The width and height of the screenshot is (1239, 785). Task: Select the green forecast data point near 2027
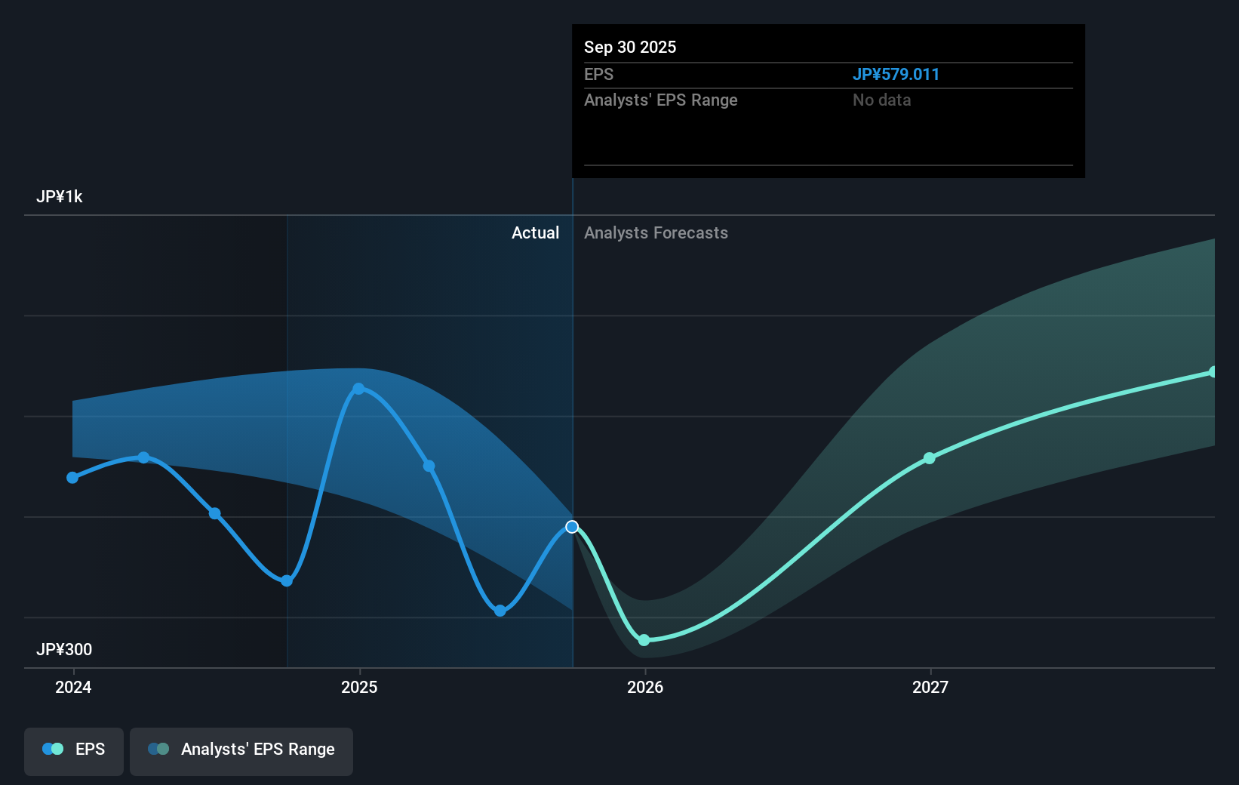(929, 457)
